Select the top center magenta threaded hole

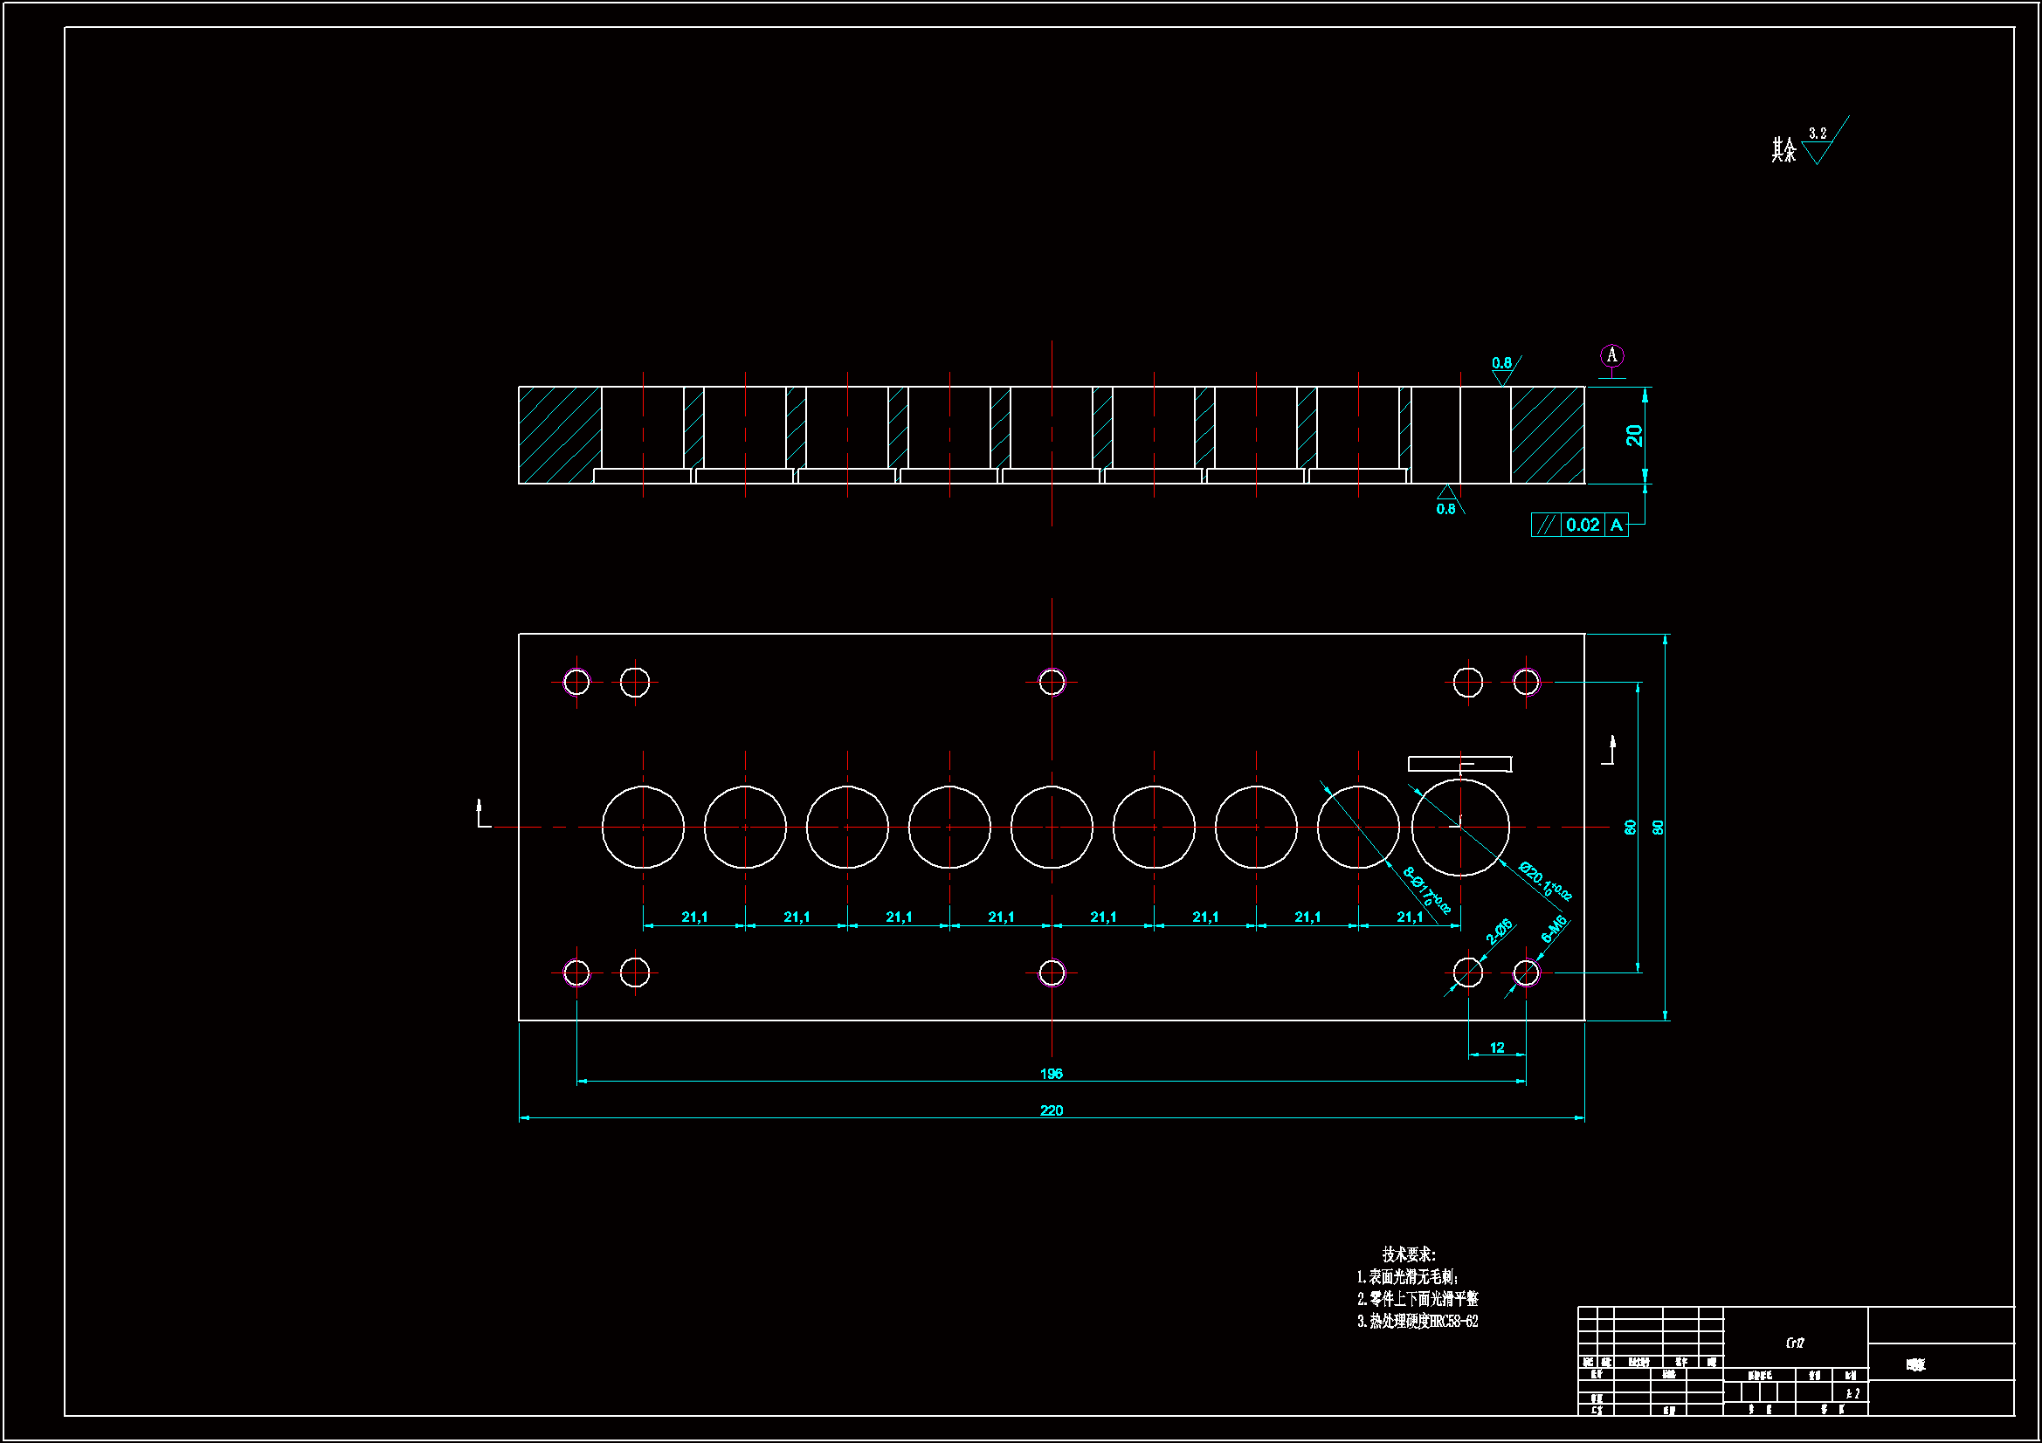(1052, 682)
